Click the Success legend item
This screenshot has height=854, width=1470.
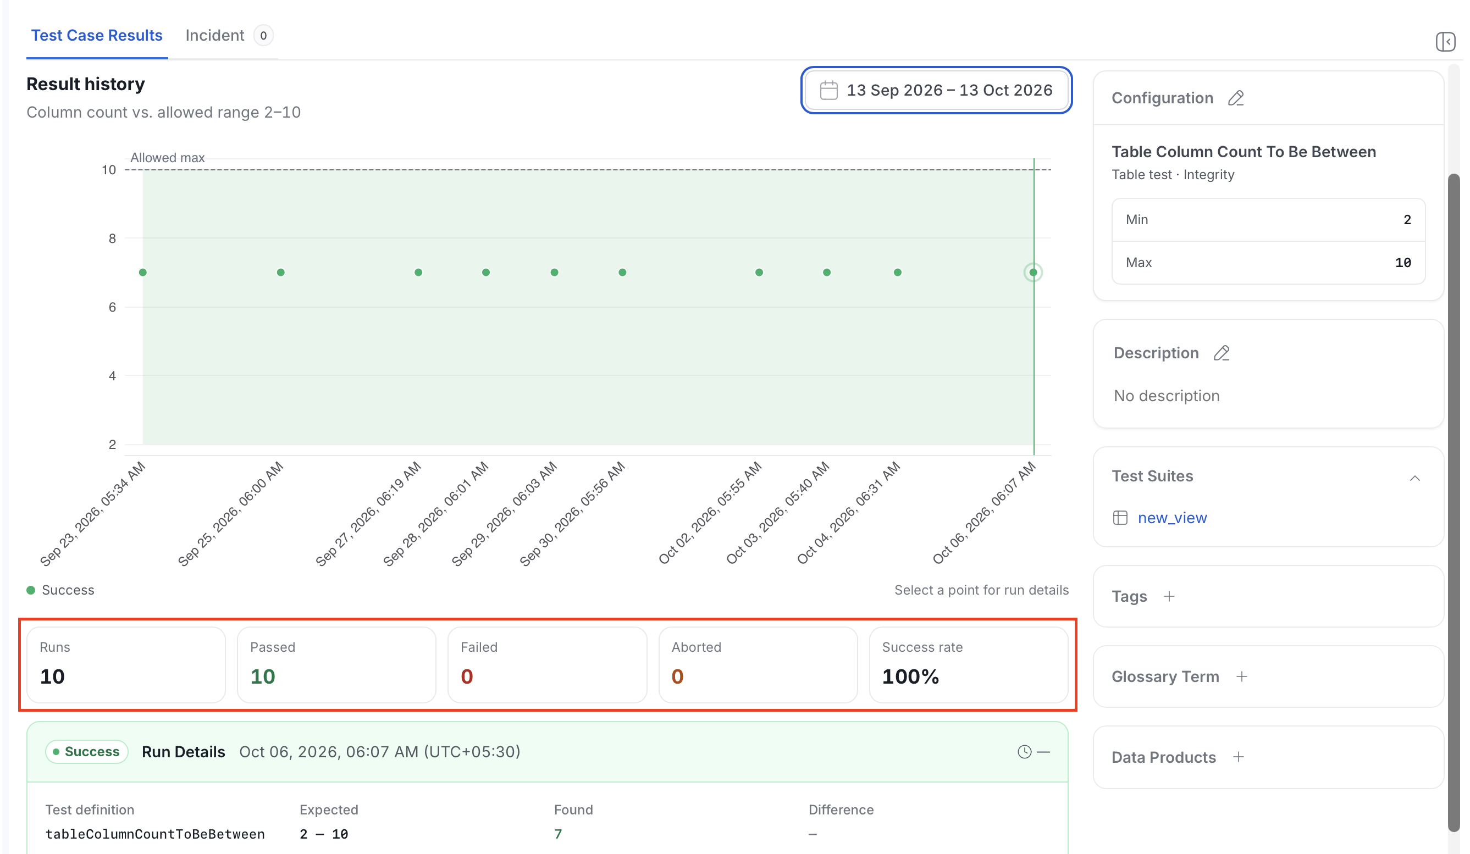click(x=60, y=590)
